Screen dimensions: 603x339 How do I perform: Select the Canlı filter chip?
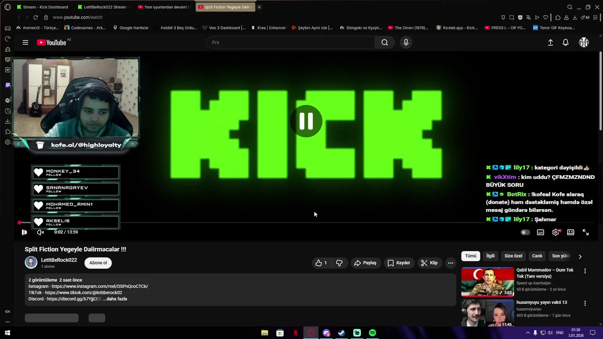[x=537, y=256]
